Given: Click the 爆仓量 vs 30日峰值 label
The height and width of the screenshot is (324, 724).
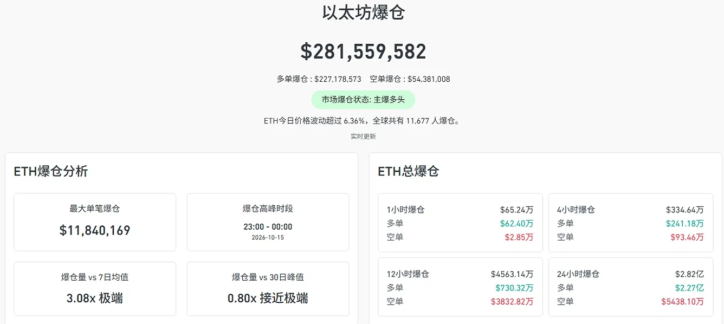Looking at the screenshot, I should (268, 277).
